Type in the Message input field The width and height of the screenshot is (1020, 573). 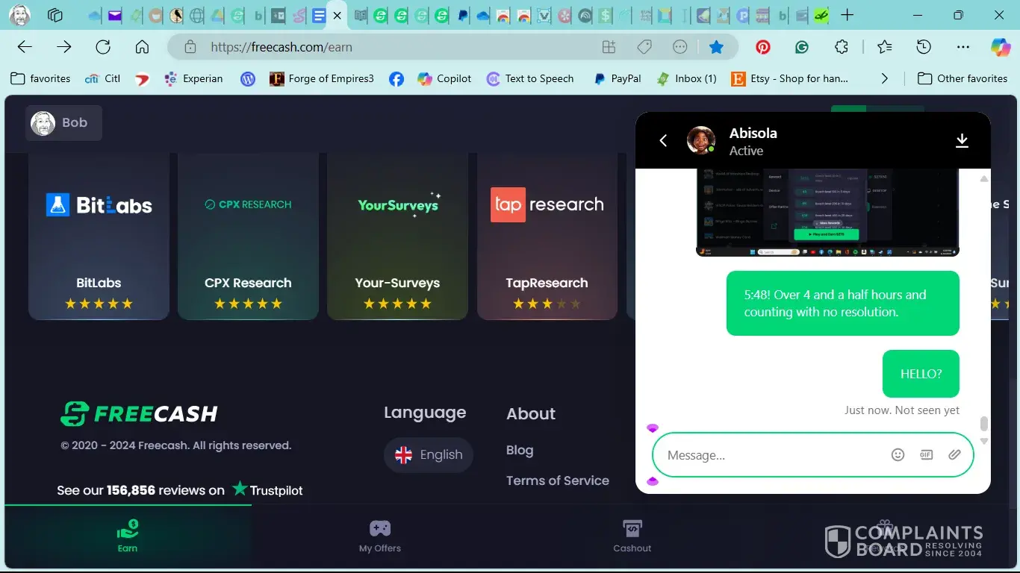click(769, 455)
